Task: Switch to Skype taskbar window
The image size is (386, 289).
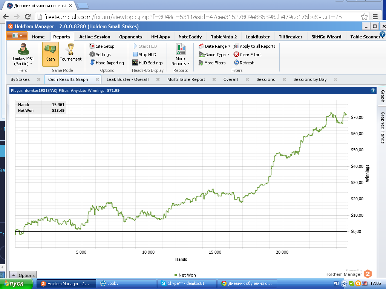Action: [187, 284]
